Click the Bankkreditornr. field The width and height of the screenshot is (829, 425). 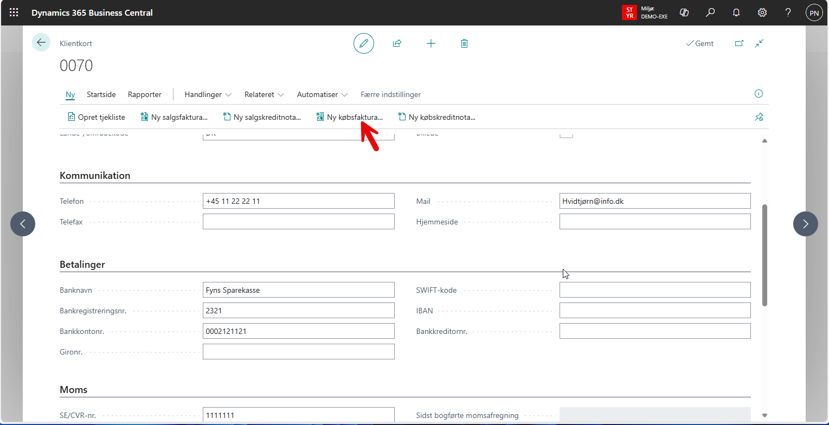point(655,331)
